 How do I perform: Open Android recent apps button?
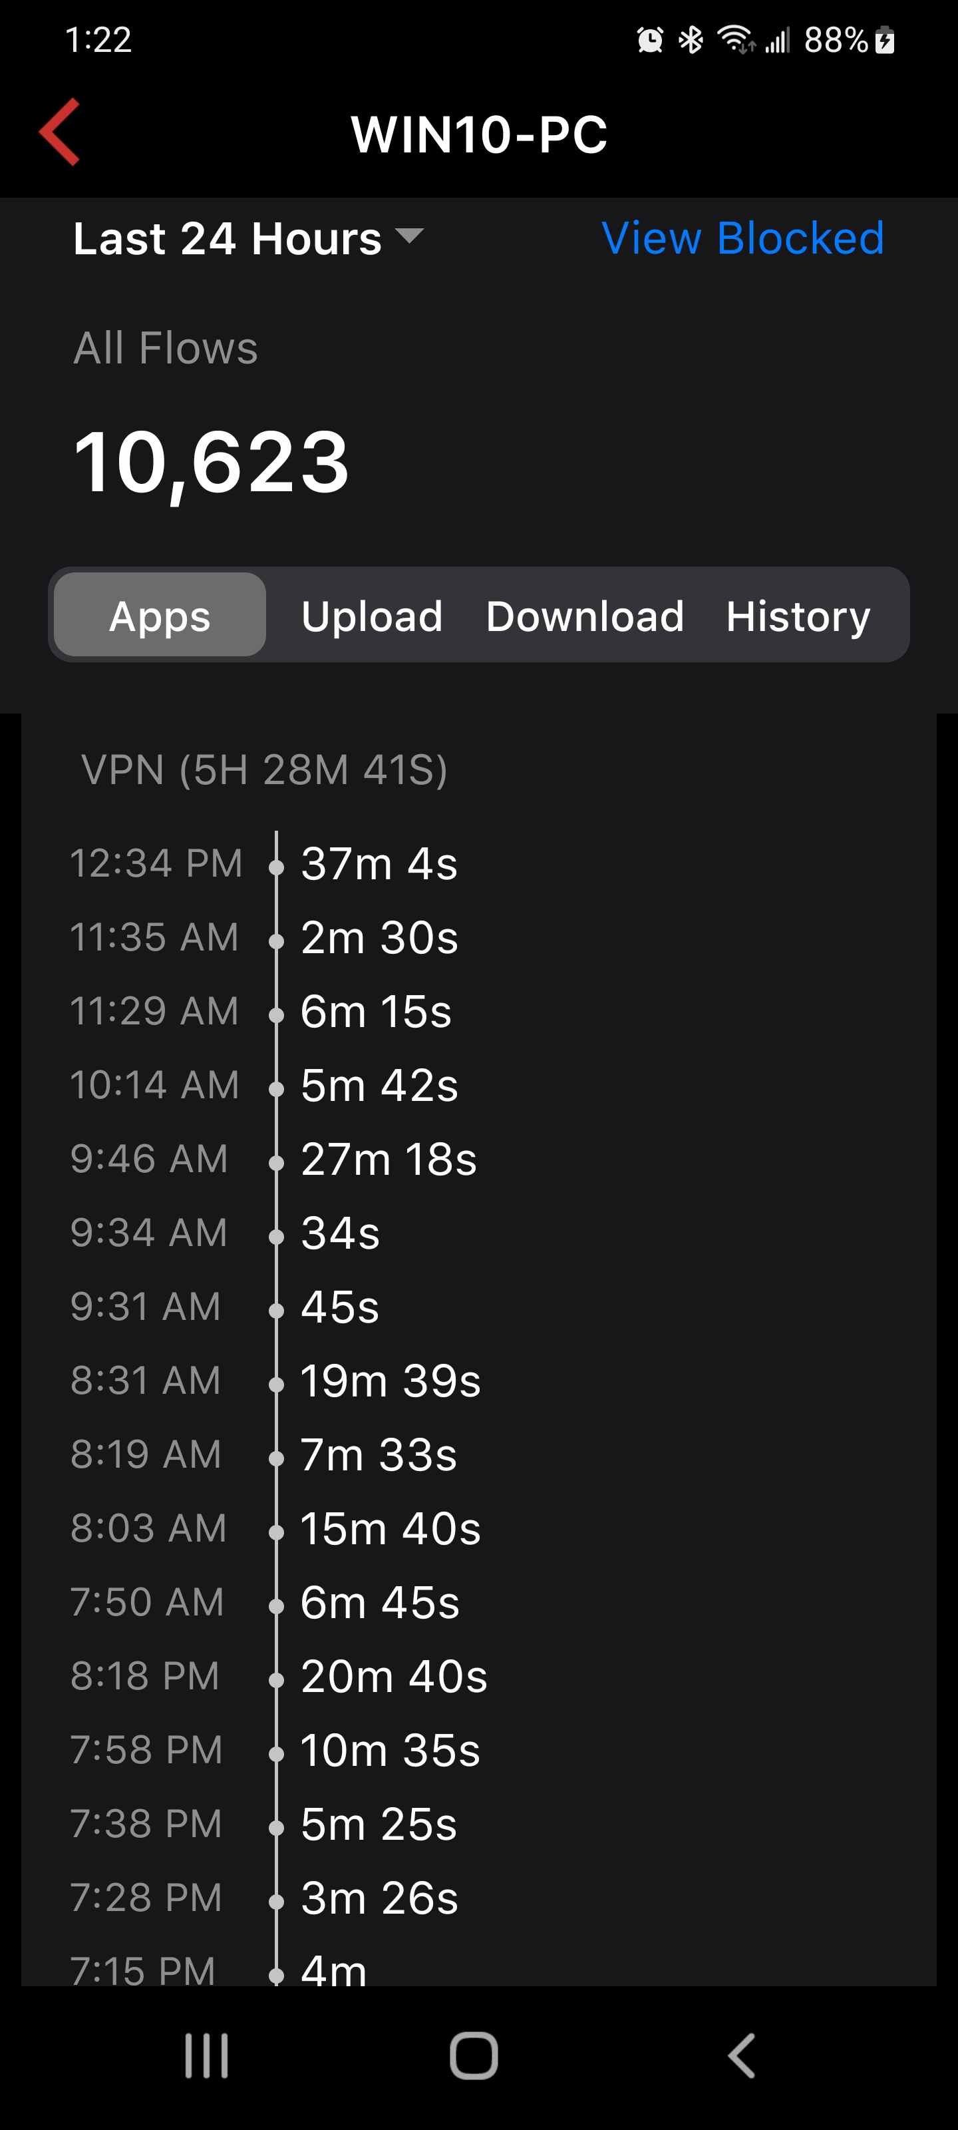pyautogui.click(x=207, y=2055)
